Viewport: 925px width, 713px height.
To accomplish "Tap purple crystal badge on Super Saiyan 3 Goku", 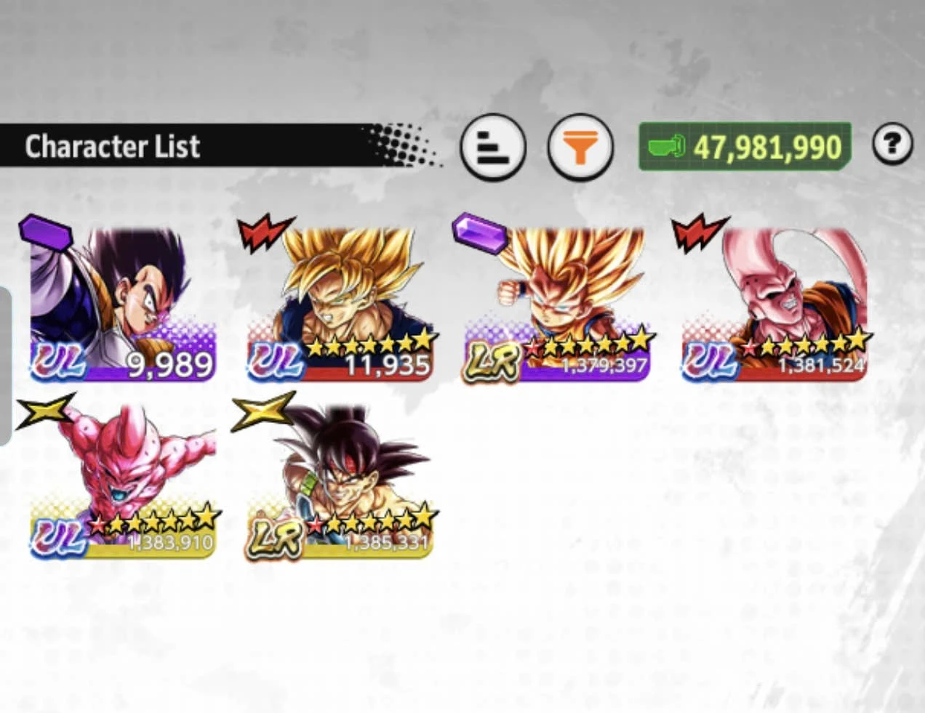I will coord(480,231).
